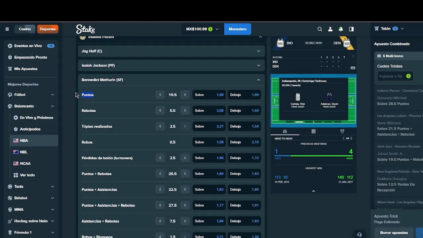
Task: Click the Fútbol sport icon
Action: pos(10,95)
